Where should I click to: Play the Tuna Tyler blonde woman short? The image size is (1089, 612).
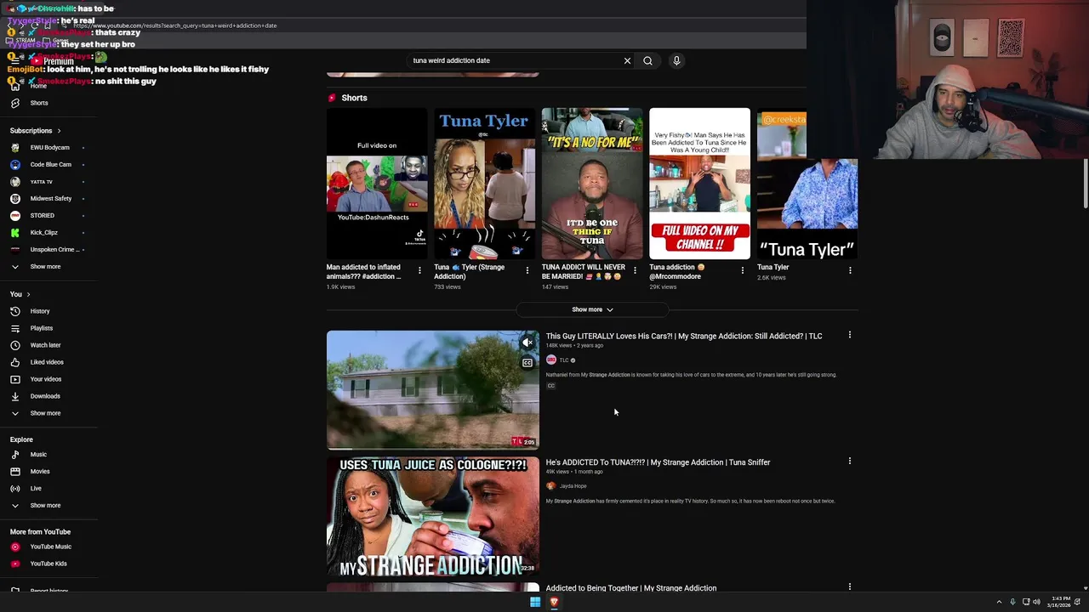pyautogui.click(x=484, y=183)
